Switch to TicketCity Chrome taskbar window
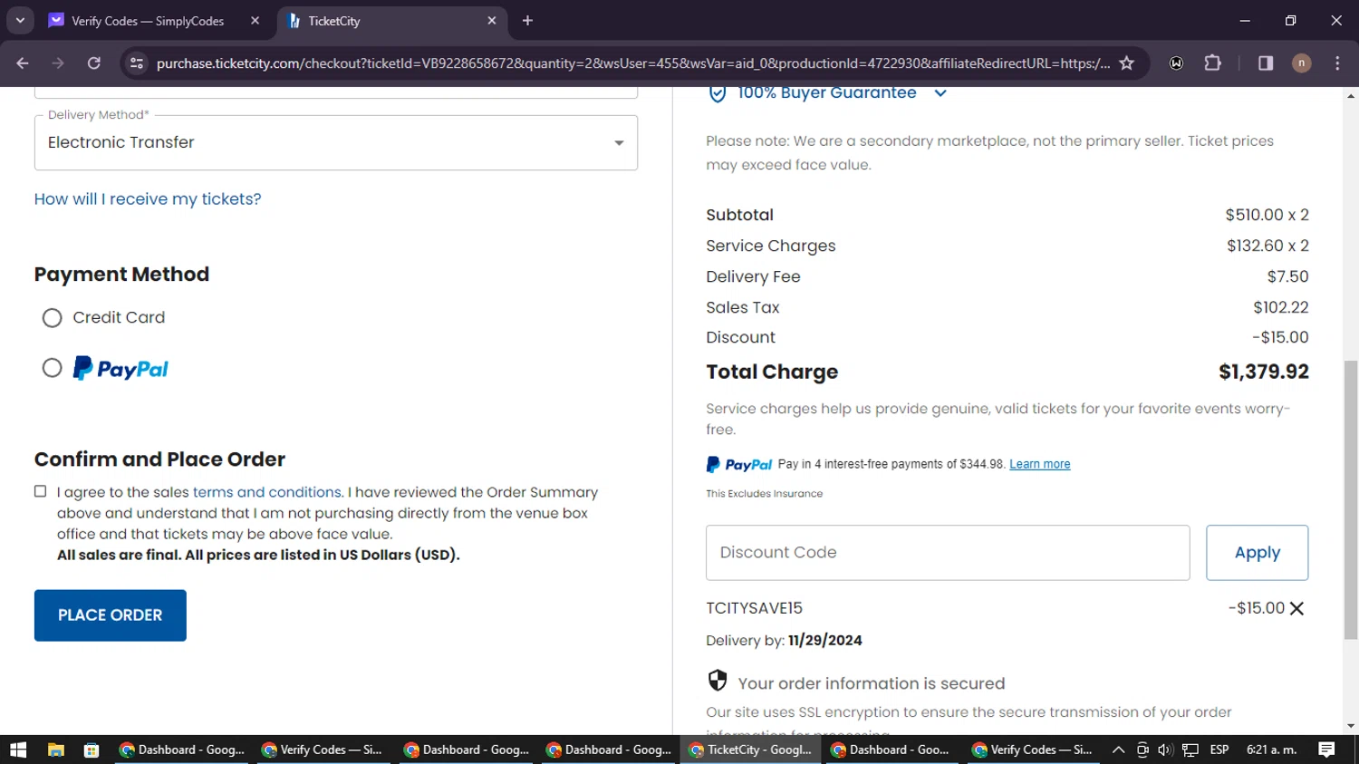This screenshot has width=1359, height=764. 751,749
